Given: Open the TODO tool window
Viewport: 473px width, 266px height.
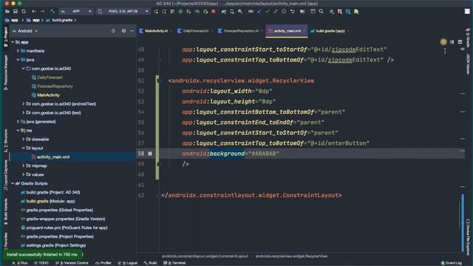Looking at the screenshot, I should pyautogui.click(x=41, y=263).
